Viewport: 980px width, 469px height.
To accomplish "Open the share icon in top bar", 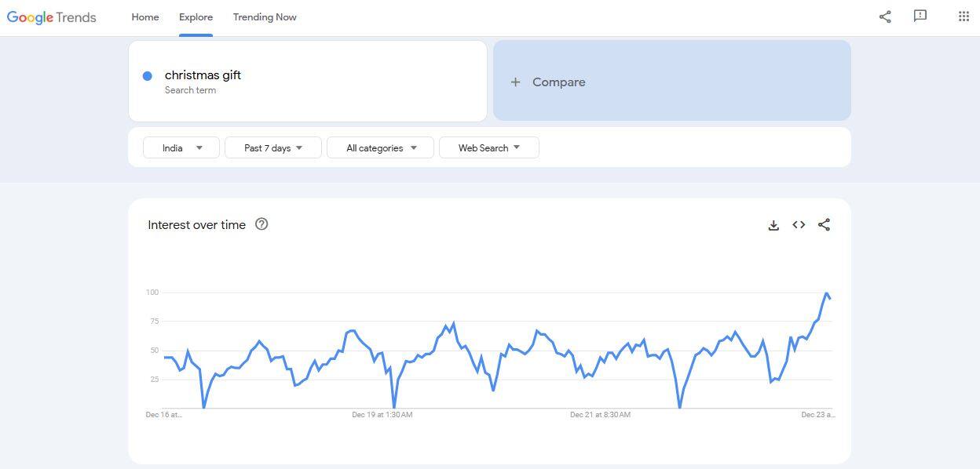I will coord(885,16).
